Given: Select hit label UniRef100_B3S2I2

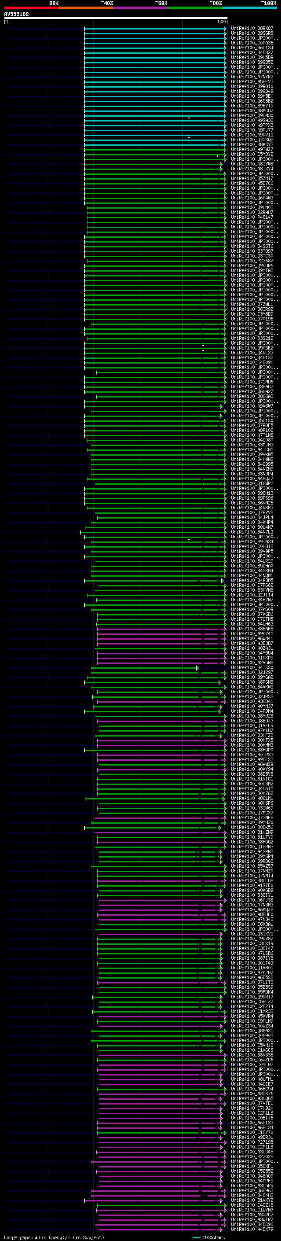Looking at the screenshot, I should tap(252, 338).
